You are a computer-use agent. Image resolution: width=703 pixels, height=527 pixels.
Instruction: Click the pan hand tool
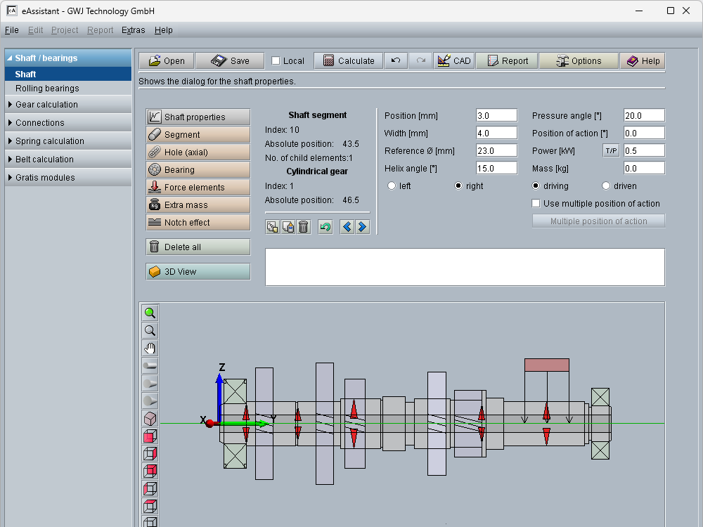150,349
